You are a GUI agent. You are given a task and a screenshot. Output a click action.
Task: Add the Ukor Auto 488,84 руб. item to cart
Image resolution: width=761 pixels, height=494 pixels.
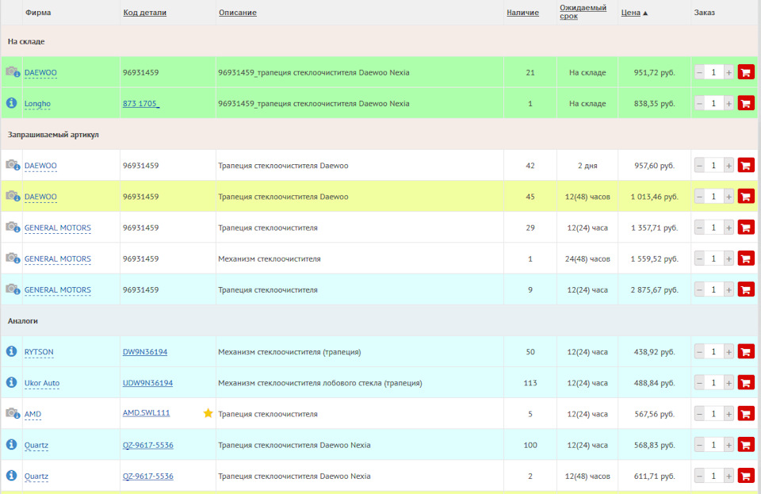coord(746,383)
